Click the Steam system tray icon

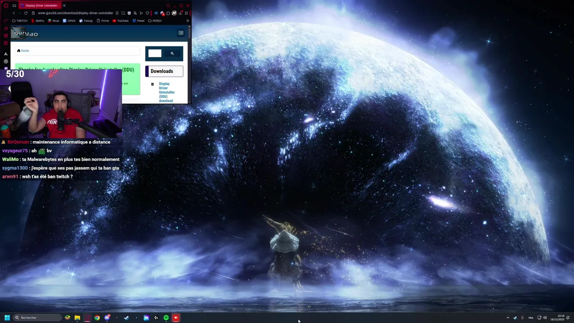point(515,318)
